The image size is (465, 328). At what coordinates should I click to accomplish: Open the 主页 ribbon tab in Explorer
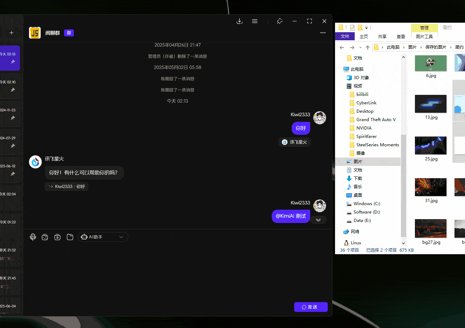364,36
